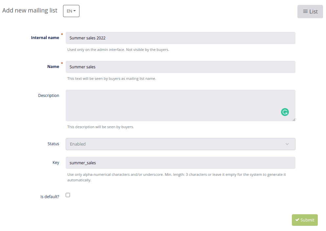Select the Key field containing summer_sales
This screenshot has height=231, width=326.
pos(181,163)
